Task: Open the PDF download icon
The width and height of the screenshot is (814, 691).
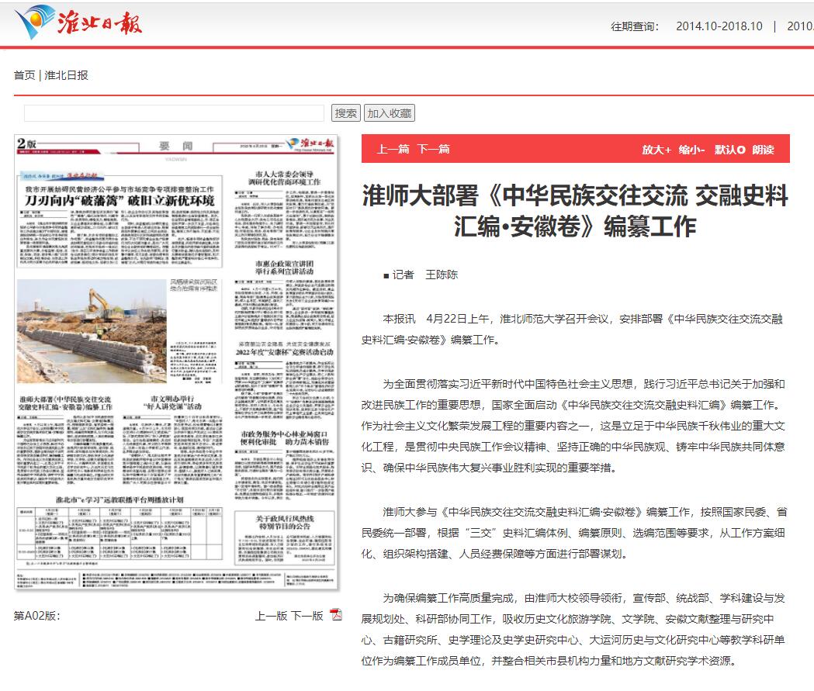Action: [337, 615]
